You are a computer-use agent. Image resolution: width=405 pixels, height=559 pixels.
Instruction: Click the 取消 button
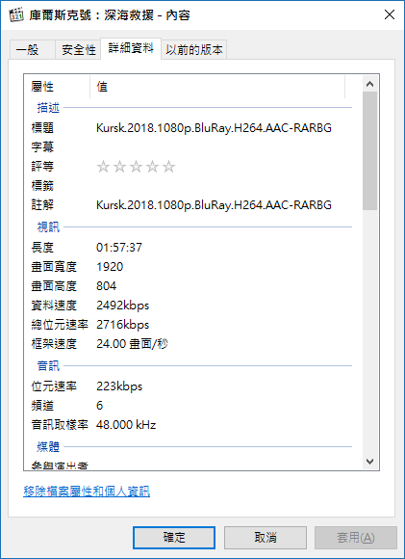pyautogui.click(x=266, y=538)
